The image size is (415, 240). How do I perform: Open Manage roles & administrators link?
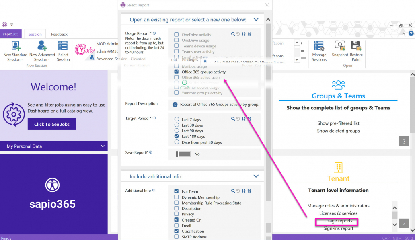tap(338, 205)
